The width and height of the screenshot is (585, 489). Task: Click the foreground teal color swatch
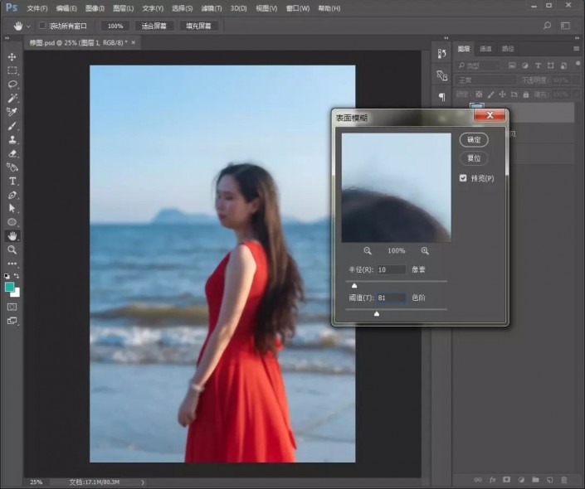9,287
